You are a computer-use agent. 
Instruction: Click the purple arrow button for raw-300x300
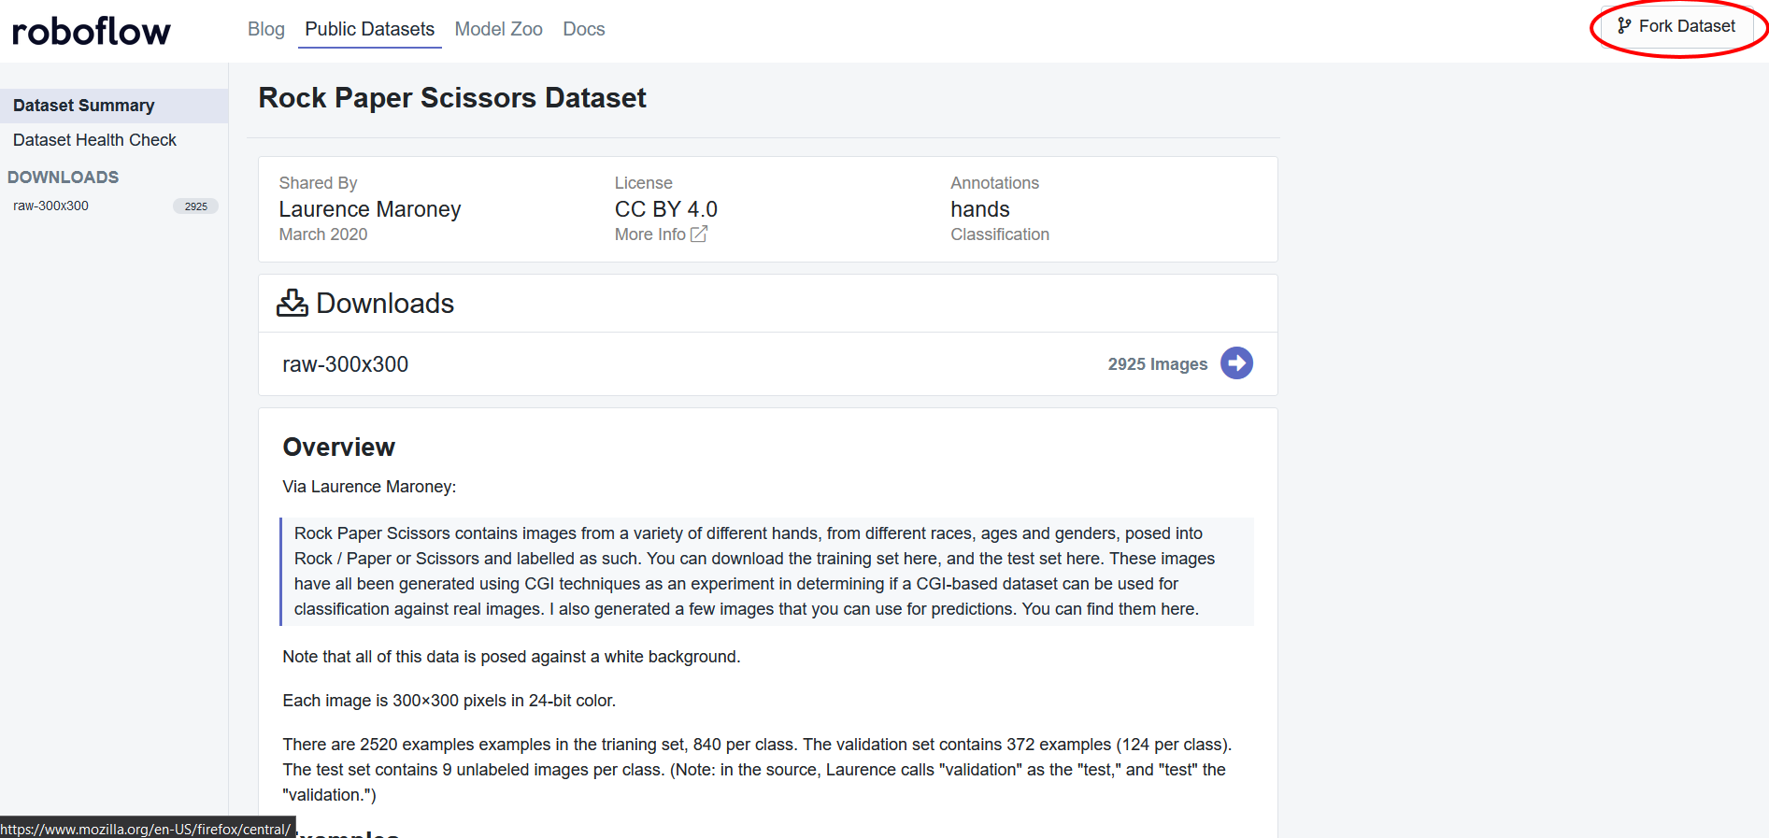[x=1236, y=363]
